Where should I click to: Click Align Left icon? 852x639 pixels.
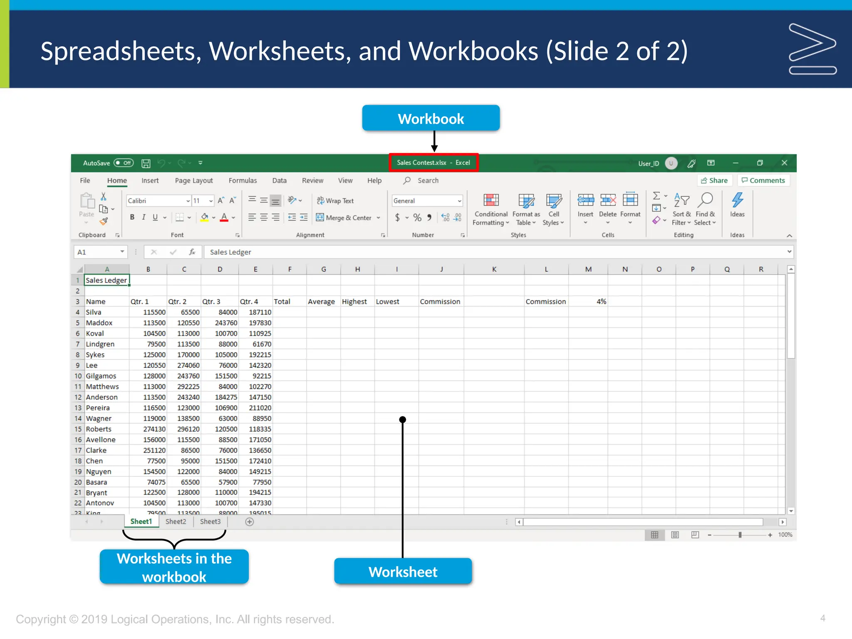[x=252, y=218]
